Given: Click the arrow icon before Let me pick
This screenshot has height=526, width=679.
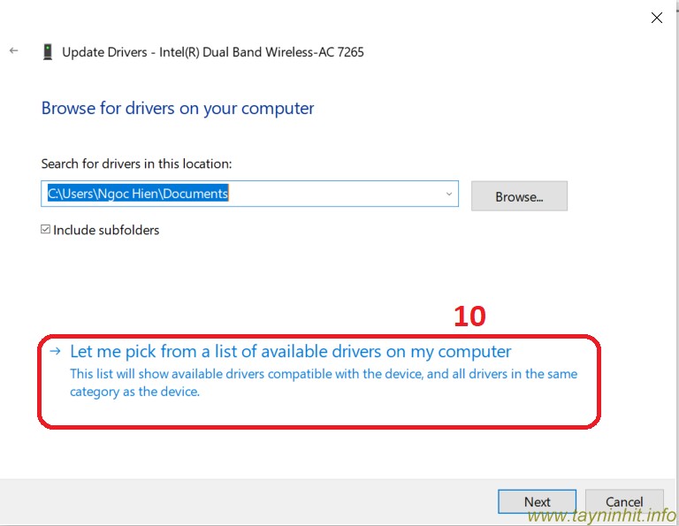Looking at the screenshot, I should tap(56, 351).
